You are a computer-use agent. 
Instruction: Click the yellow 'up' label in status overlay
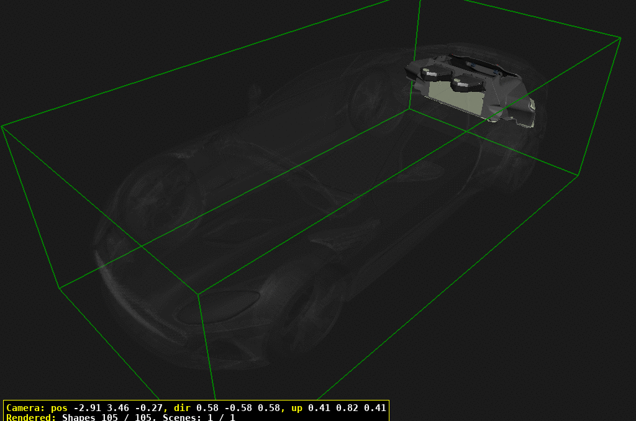coord(298,408)
